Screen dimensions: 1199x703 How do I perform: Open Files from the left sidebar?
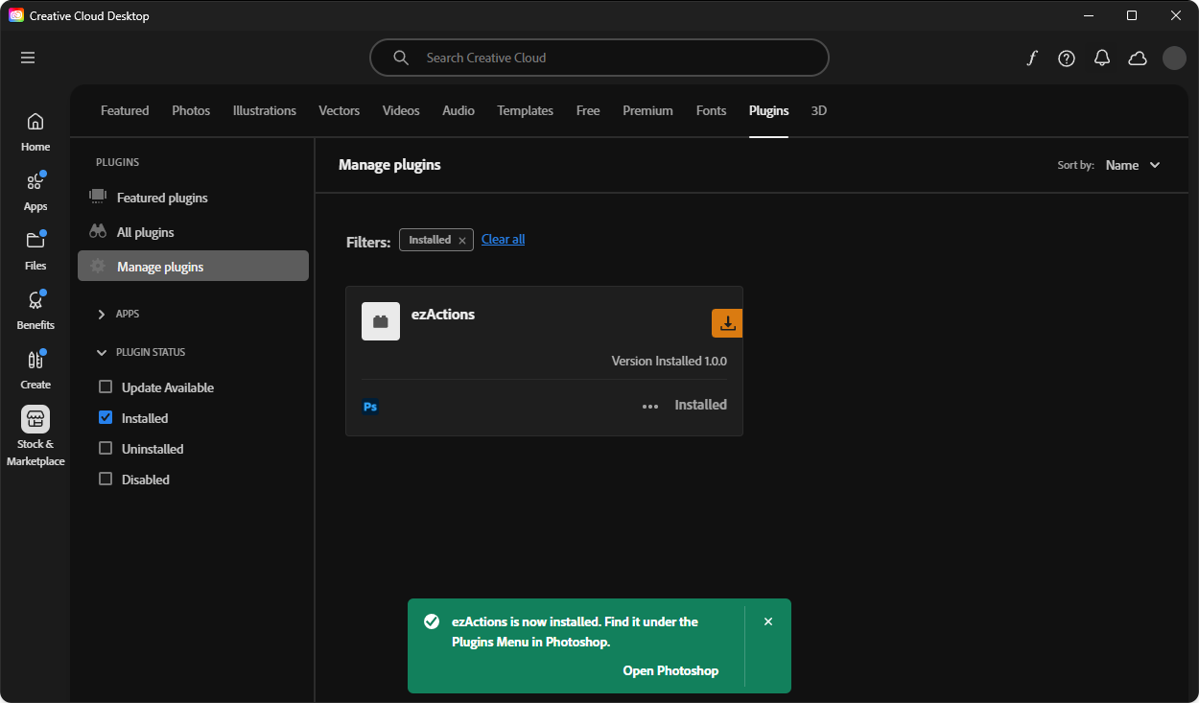35,250
